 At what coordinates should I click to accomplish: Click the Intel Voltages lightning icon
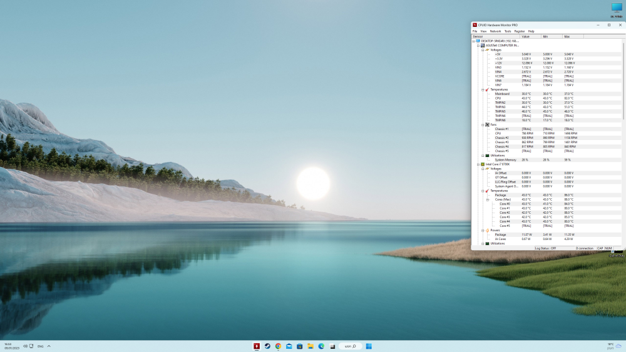[487, 169]
